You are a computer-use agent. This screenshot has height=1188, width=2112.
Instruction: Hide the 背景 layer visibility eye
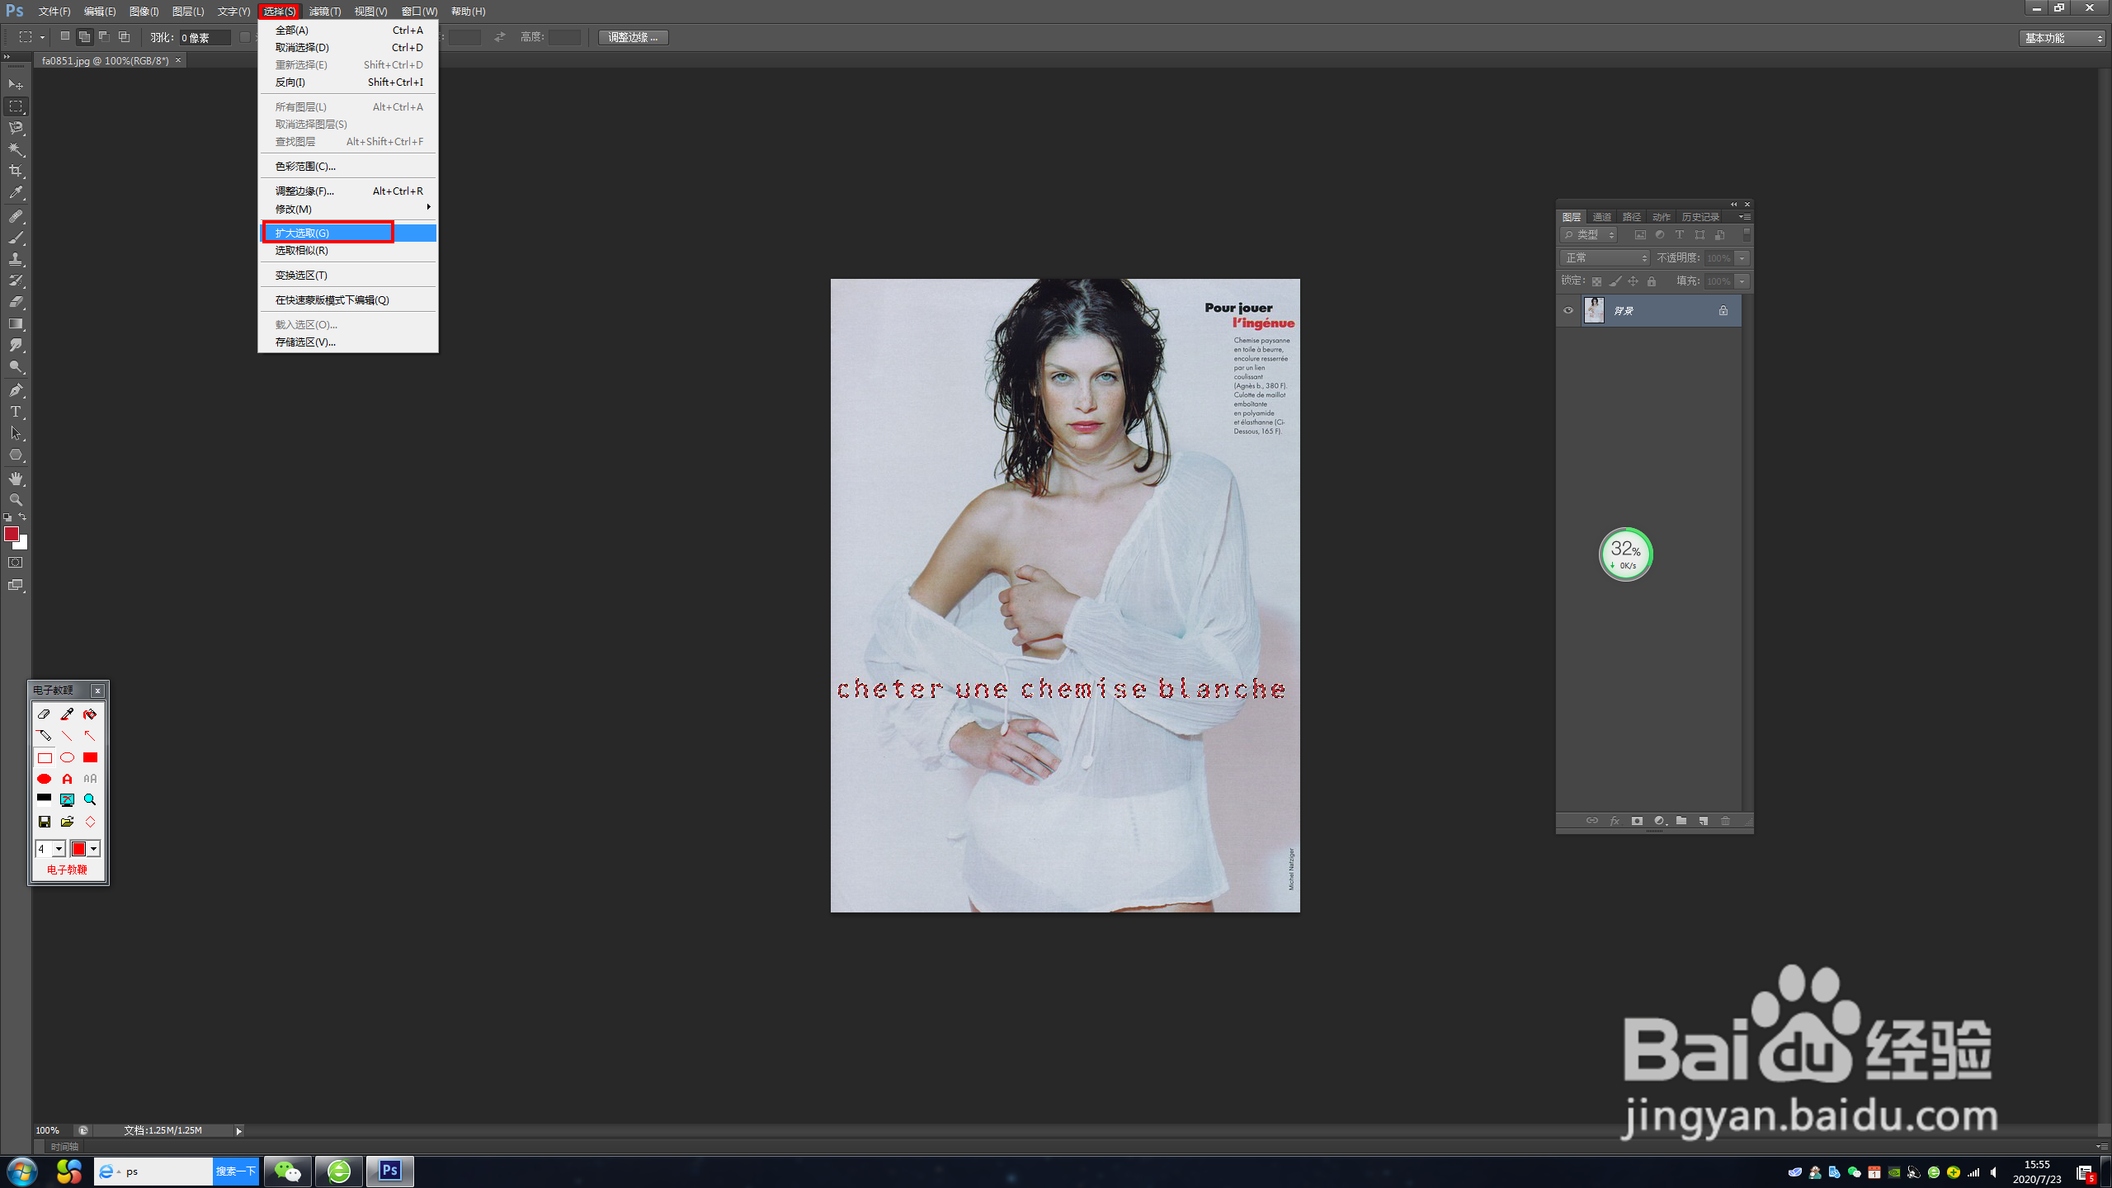click(x=1568, y=311)
